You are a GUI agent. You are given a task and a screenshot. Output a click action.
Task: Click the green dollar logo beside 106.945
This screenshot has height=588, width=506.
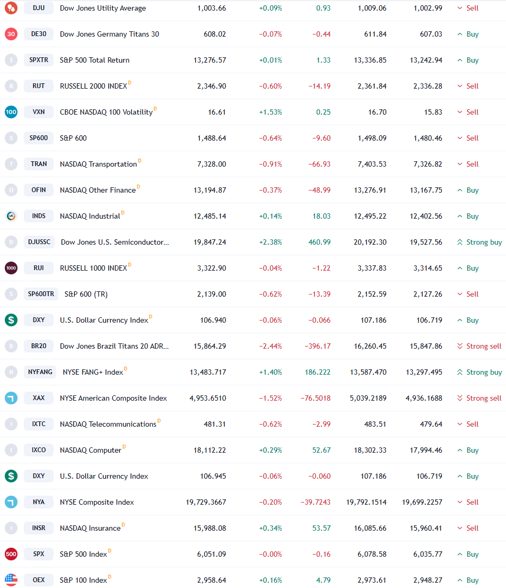coord(11,476)
